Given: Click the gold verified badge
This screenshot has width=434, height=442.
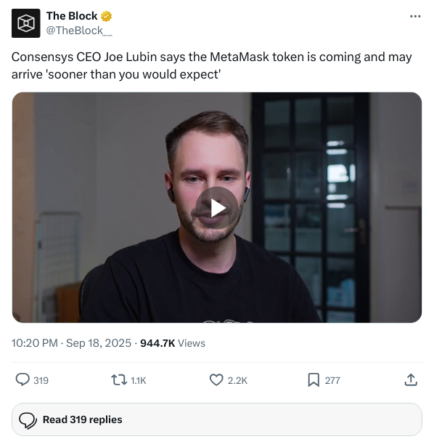Looking at the screenshot, I should click(x=107, y=16).
